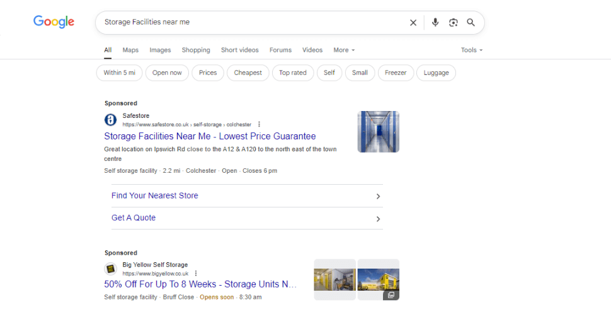Open the Tools dropdown
Screen dimensions: 611x326
(472, 50)
